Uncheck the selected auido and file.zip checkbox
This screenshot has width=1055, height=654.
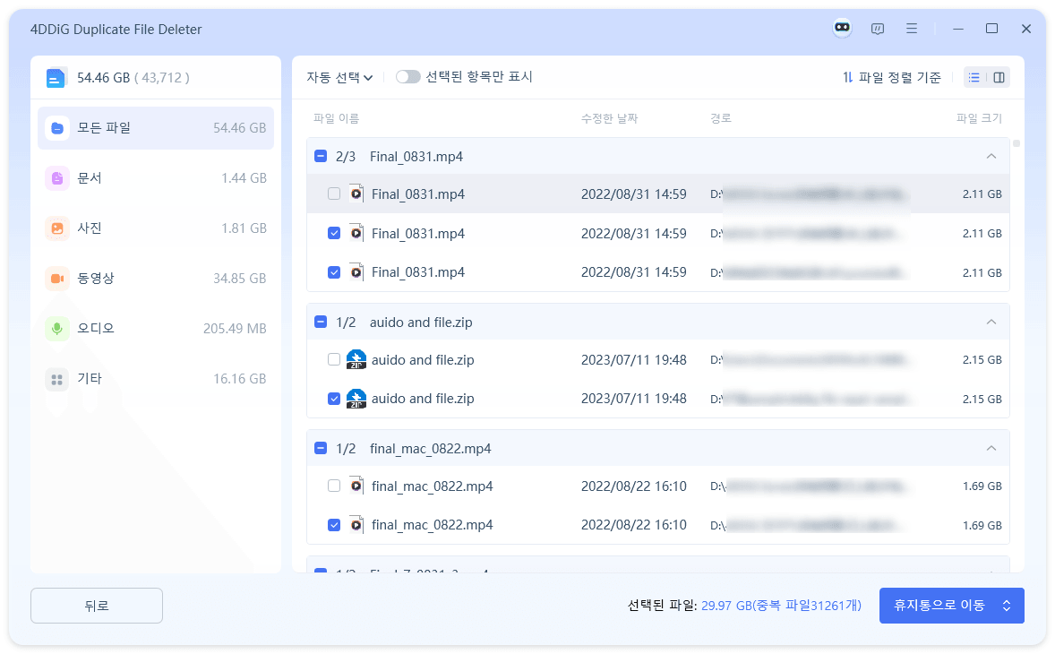[x=334, y=398]
